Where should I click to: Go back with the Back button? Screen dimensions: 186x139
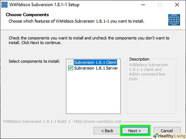pyautogui.click(x=107, y=131)
